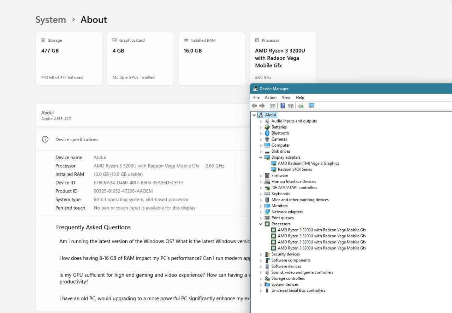Screen dimensions: 452x313
Task: Select the Radeon 540X Series display adapter
Action: pos(295,170)
